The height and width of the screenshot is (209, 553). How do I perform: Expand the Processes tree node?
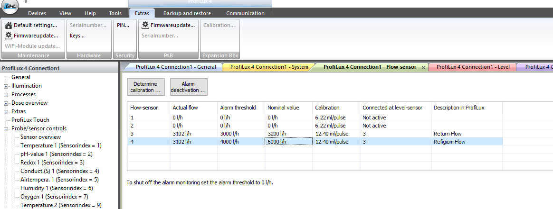tap(6, 95)
